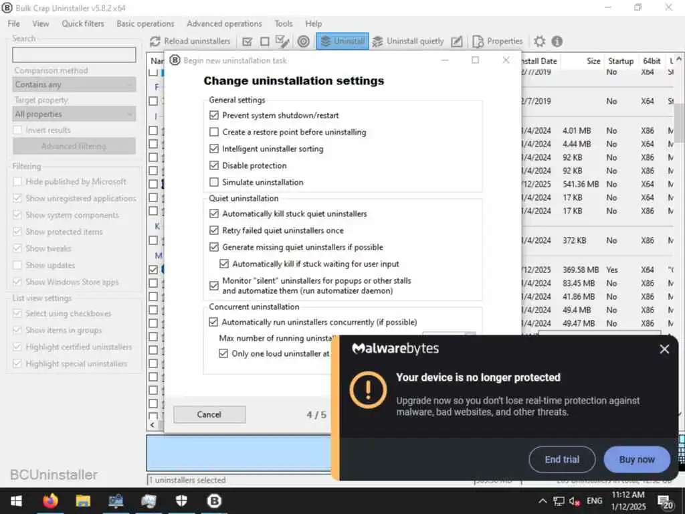
Task: Open the Windows Start menu
Action: (16, 501)
